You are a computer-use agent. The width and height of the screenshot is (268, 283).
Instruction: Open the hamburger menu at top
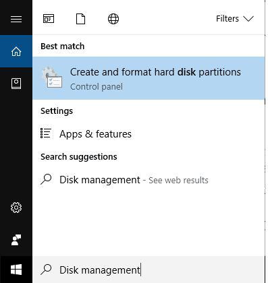[x=16, y=19]
